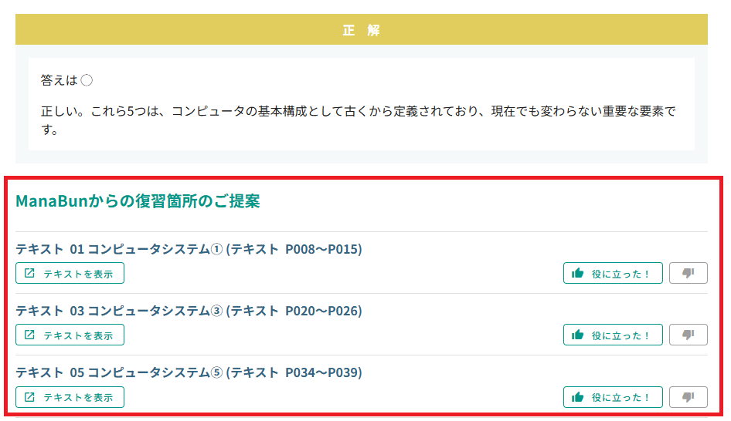Click thumbs-up icon for テキスト 03 row
731x421 pixels.
pos(577,335)
